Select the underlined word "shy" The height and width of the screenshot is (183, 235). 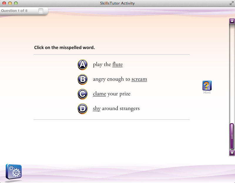(x=97, y=109)
